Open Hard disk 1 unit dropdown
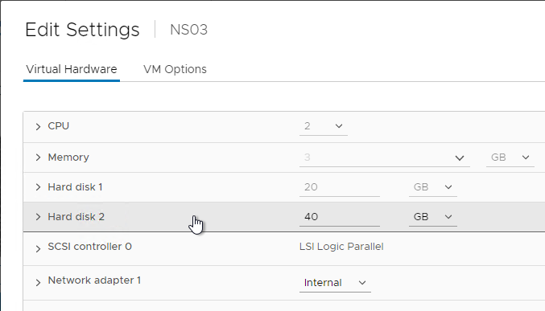Screen dimensions: 545x311 point(433,187)
